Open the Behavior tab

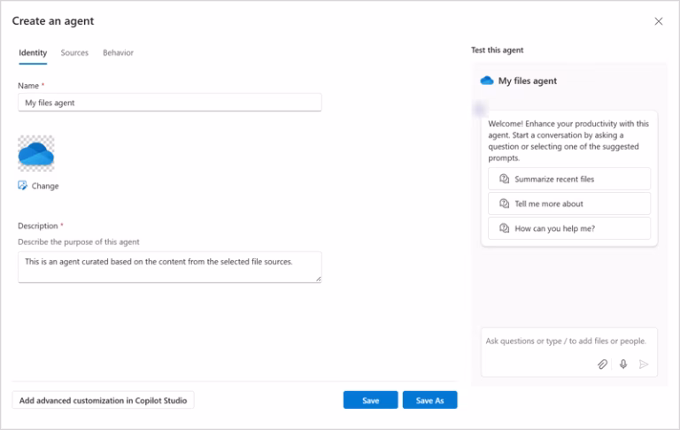tap(118, 53)
